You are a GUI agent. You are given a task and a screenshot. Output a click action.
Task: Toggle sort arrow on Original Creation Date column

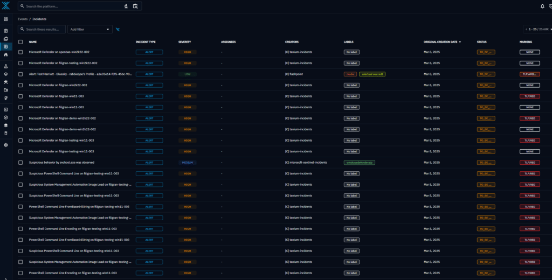click(460, 41)
